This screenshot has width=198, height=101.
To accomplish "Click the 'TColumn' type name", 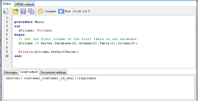I will click(x=44, y=30).
